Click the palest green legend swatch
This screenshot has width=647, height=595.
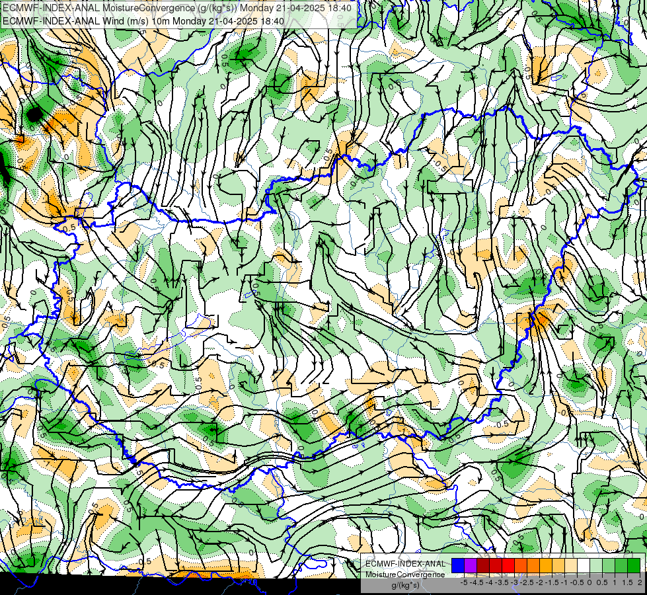(x=596, y=566)
